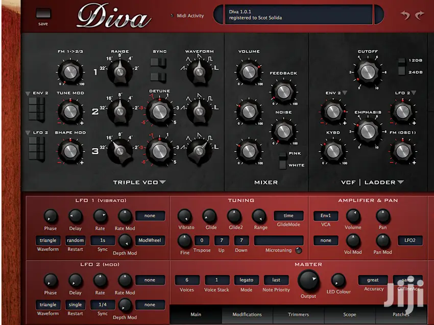
Task: Set the filter slope switch to 24dB
Action: click(x=402, y=71)
